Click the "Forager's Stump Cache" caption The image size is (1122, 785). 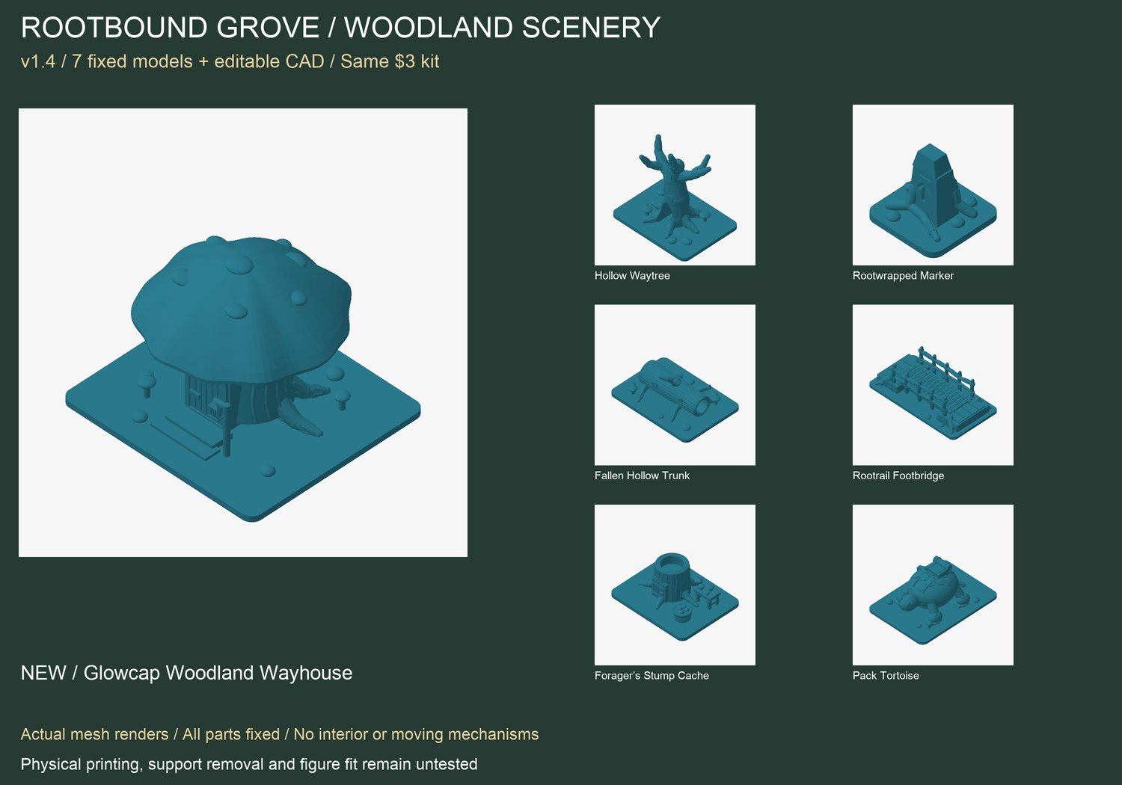point(652,676)
